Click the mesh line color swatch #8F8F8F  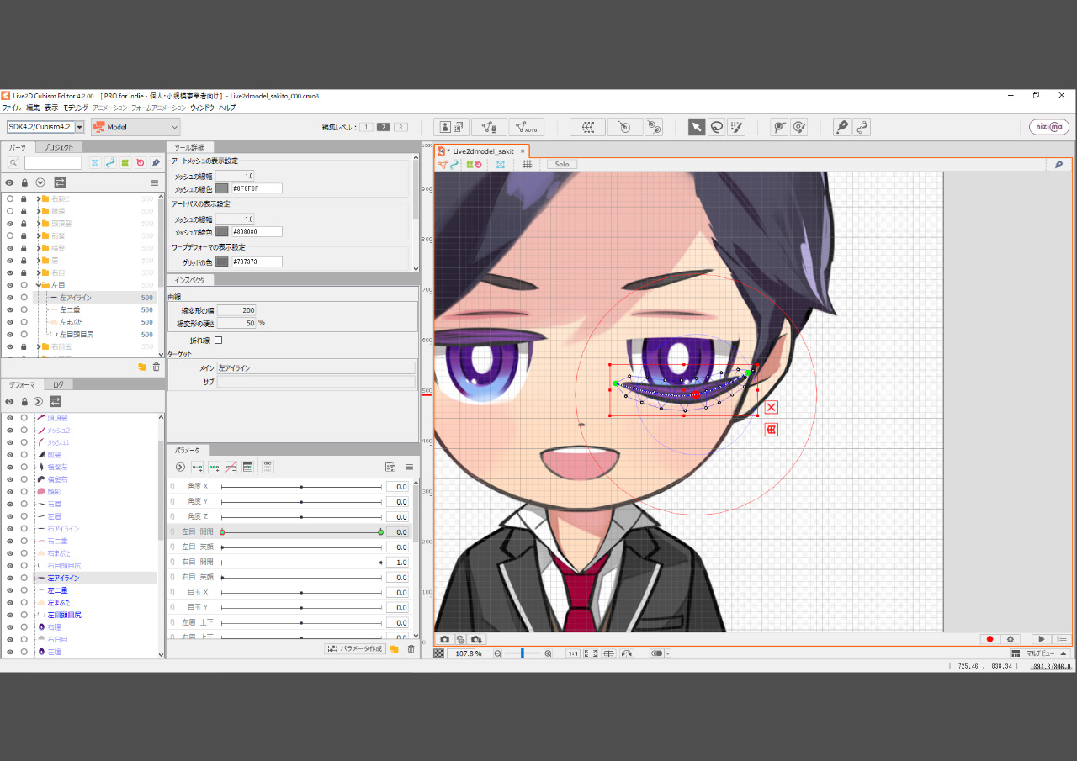click(222, 188)
